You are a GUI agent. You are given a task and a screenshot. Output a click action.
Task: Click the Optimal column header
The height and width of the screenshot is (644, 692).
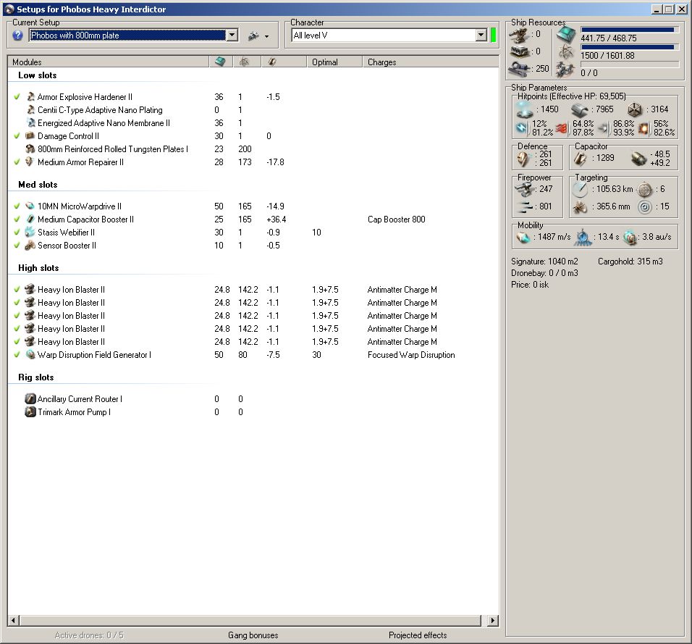pos(334,62)
